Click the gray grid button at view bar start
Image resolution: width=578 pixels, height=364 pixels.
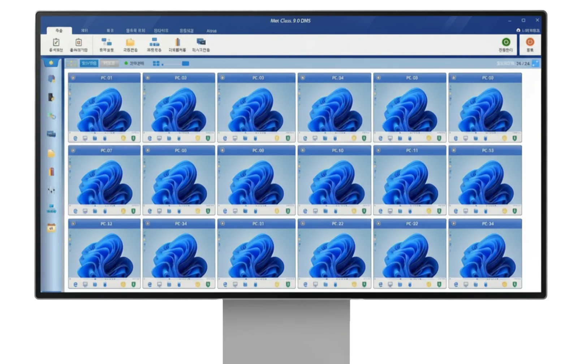tap(72, 64)
